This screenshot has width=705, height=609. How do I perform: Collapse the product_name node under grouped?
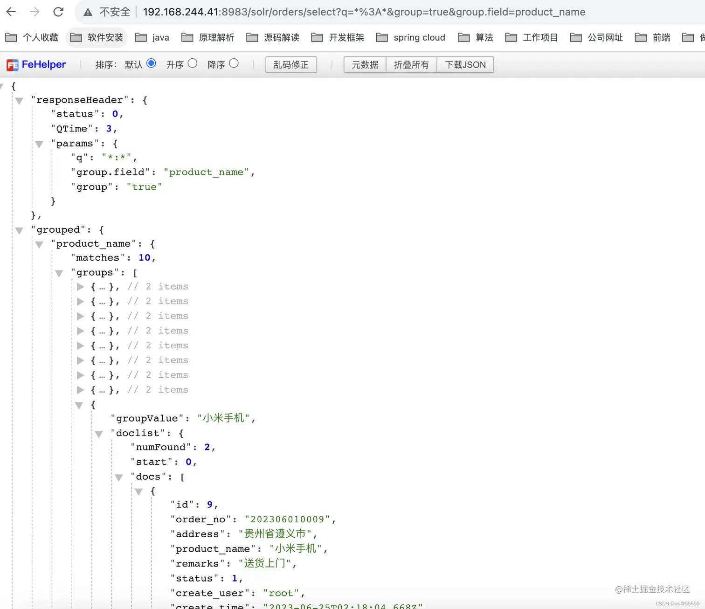[x=39, y=244]
